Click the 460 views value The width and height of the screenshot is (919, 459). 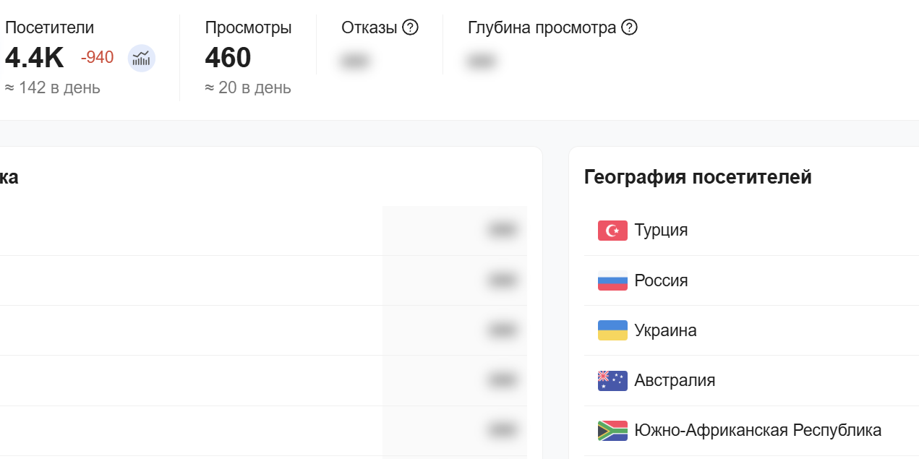pos(228,58)
